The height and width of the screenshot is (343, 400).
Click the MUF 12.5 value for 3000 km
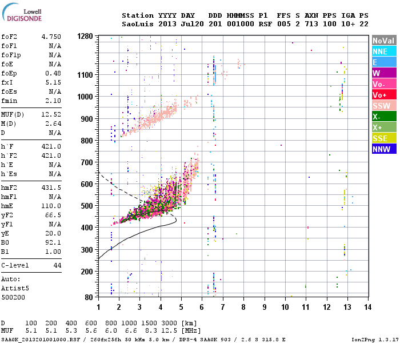(x=169, y=331)
